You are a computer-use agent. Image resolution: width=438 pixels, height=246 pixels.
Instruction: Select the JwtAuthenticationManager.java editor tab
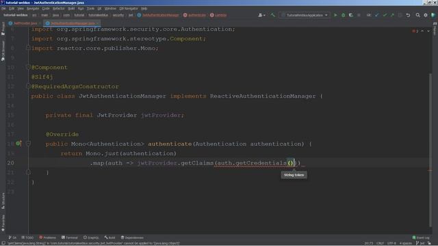coord(73,23)
